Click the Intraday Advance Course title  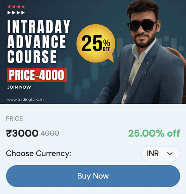click(x=39, y=41)
